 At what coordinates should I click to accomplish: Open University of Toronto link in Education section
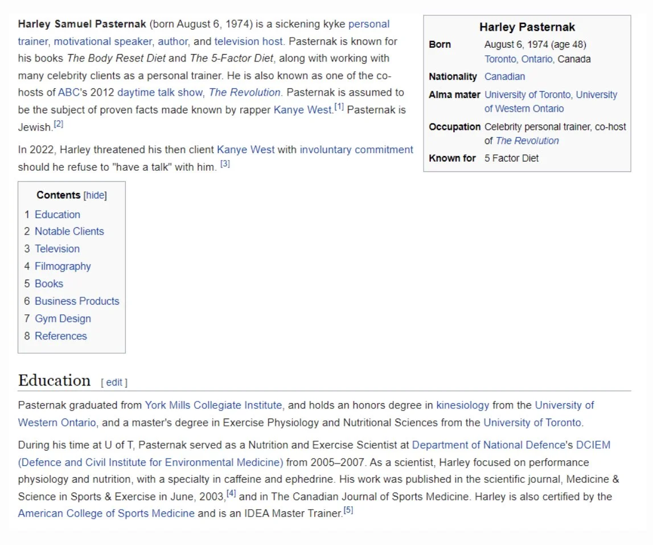532,423
